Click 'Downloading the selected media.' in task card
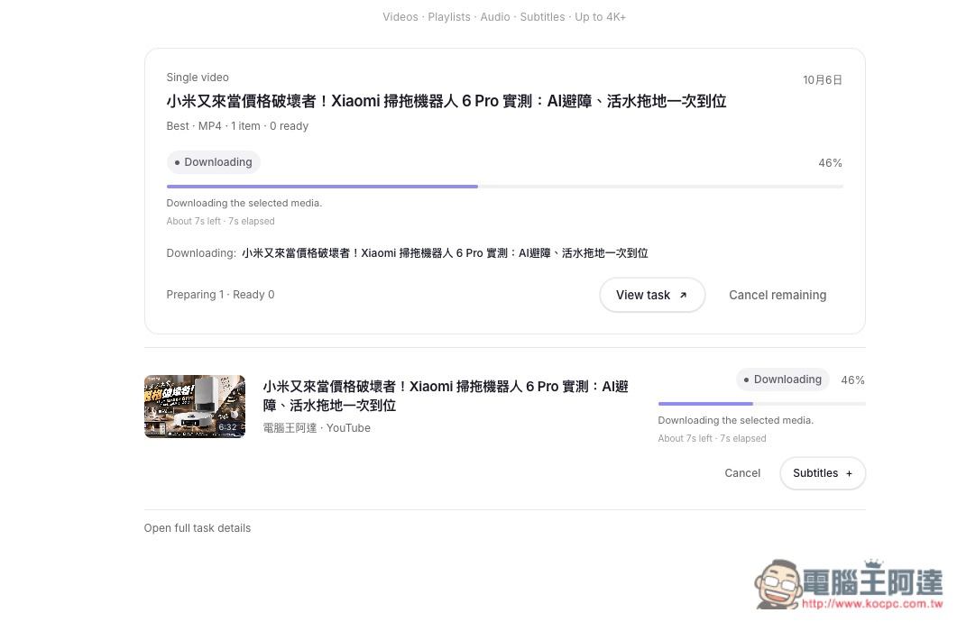The image size is (957, 622). tap(244, 203)
